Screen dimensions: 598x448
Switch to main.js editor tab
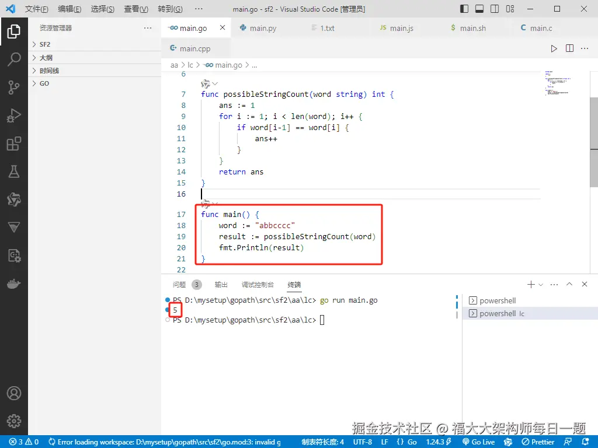[401, 28]
